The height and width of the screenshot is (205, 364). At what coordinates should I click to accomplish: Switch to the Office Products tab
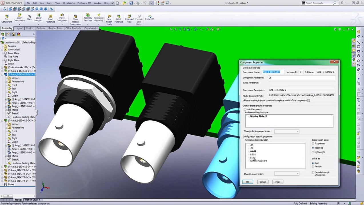pyautogui.click(x=73, y=28)
